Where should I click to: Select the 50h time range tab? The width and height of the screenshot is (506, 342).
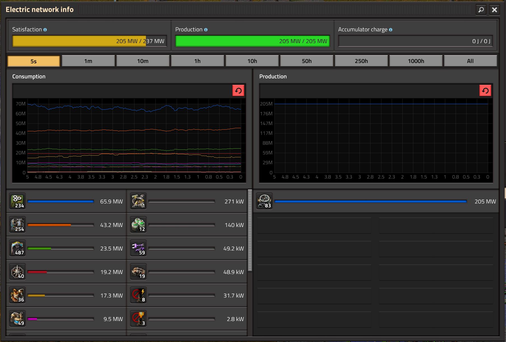(x=307, y=61)
